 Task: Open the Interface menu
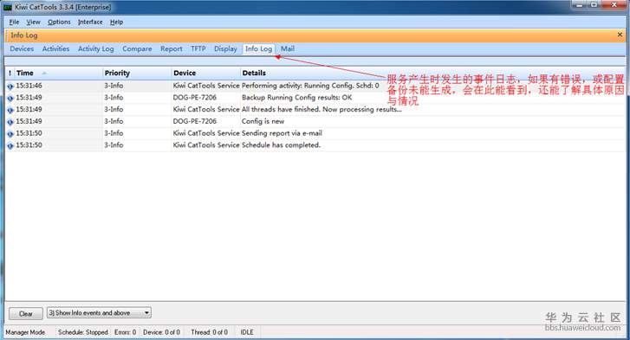(x=90, y=22)
